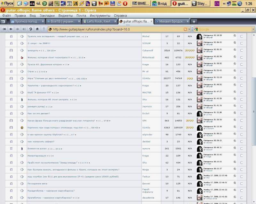Viewport: 256px width, 204px height.
Task: Open the 'анекдоты' topic link
Action: 33,51
